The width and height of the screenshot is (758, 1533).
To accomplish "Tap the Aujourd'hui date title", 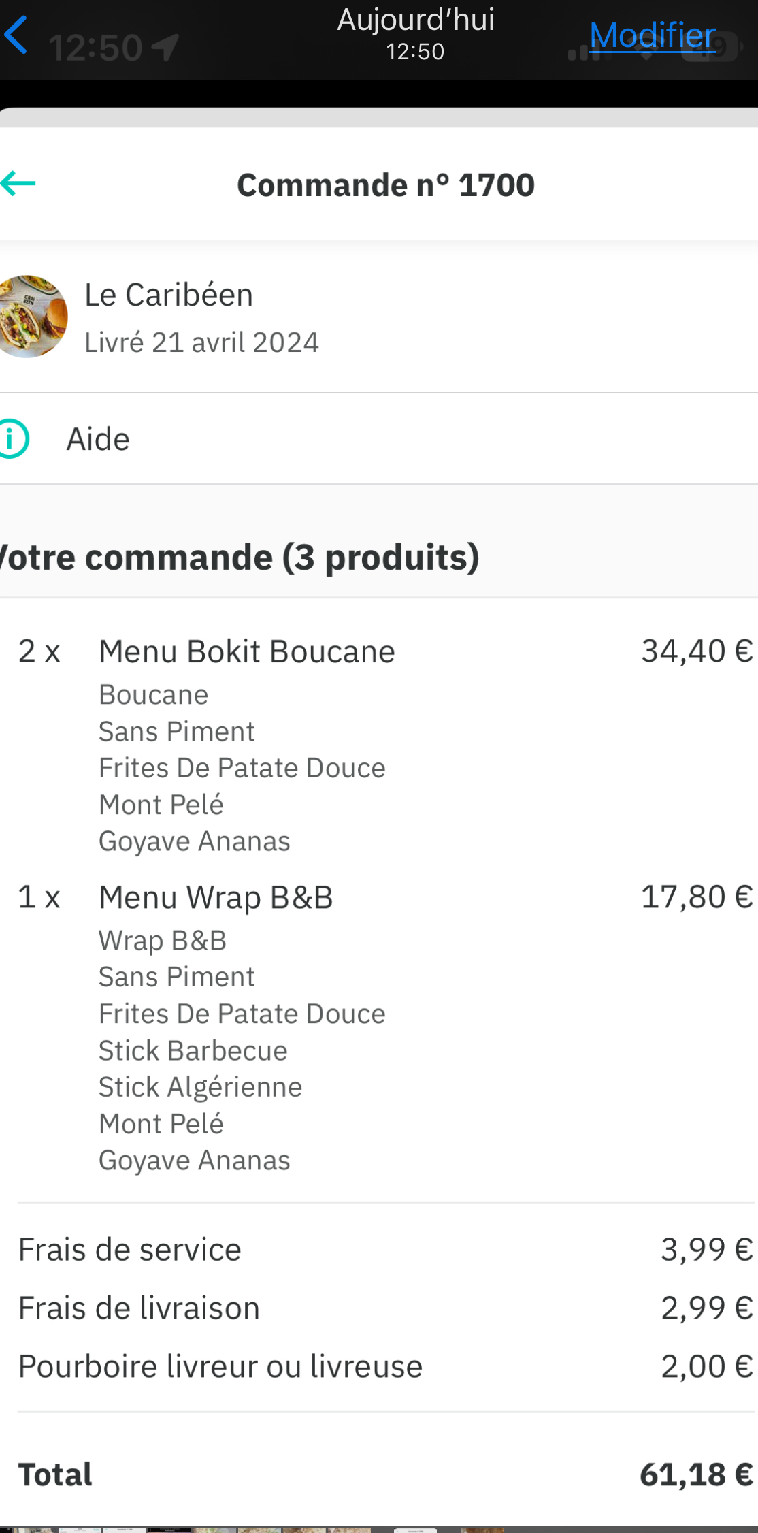I will click(x=416, y=20).
